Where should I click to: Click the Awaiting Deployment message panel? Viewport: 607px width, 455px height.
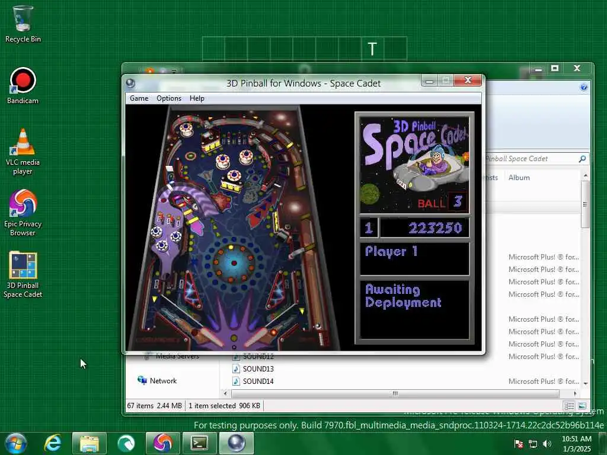coord(414,309)
